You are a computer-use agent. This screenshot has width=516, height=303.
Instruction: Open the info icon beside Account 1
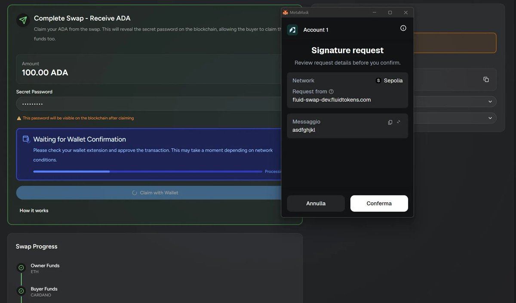click(403, 28)
